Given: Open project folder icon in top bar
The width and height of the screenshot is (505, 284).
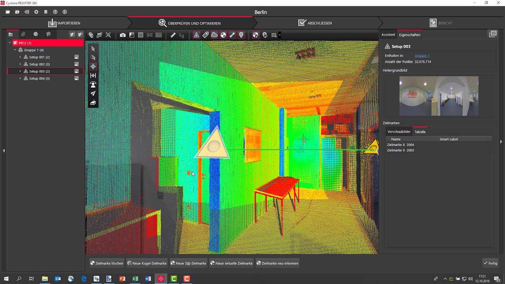Looking at the screenshot, I should 8,12.
